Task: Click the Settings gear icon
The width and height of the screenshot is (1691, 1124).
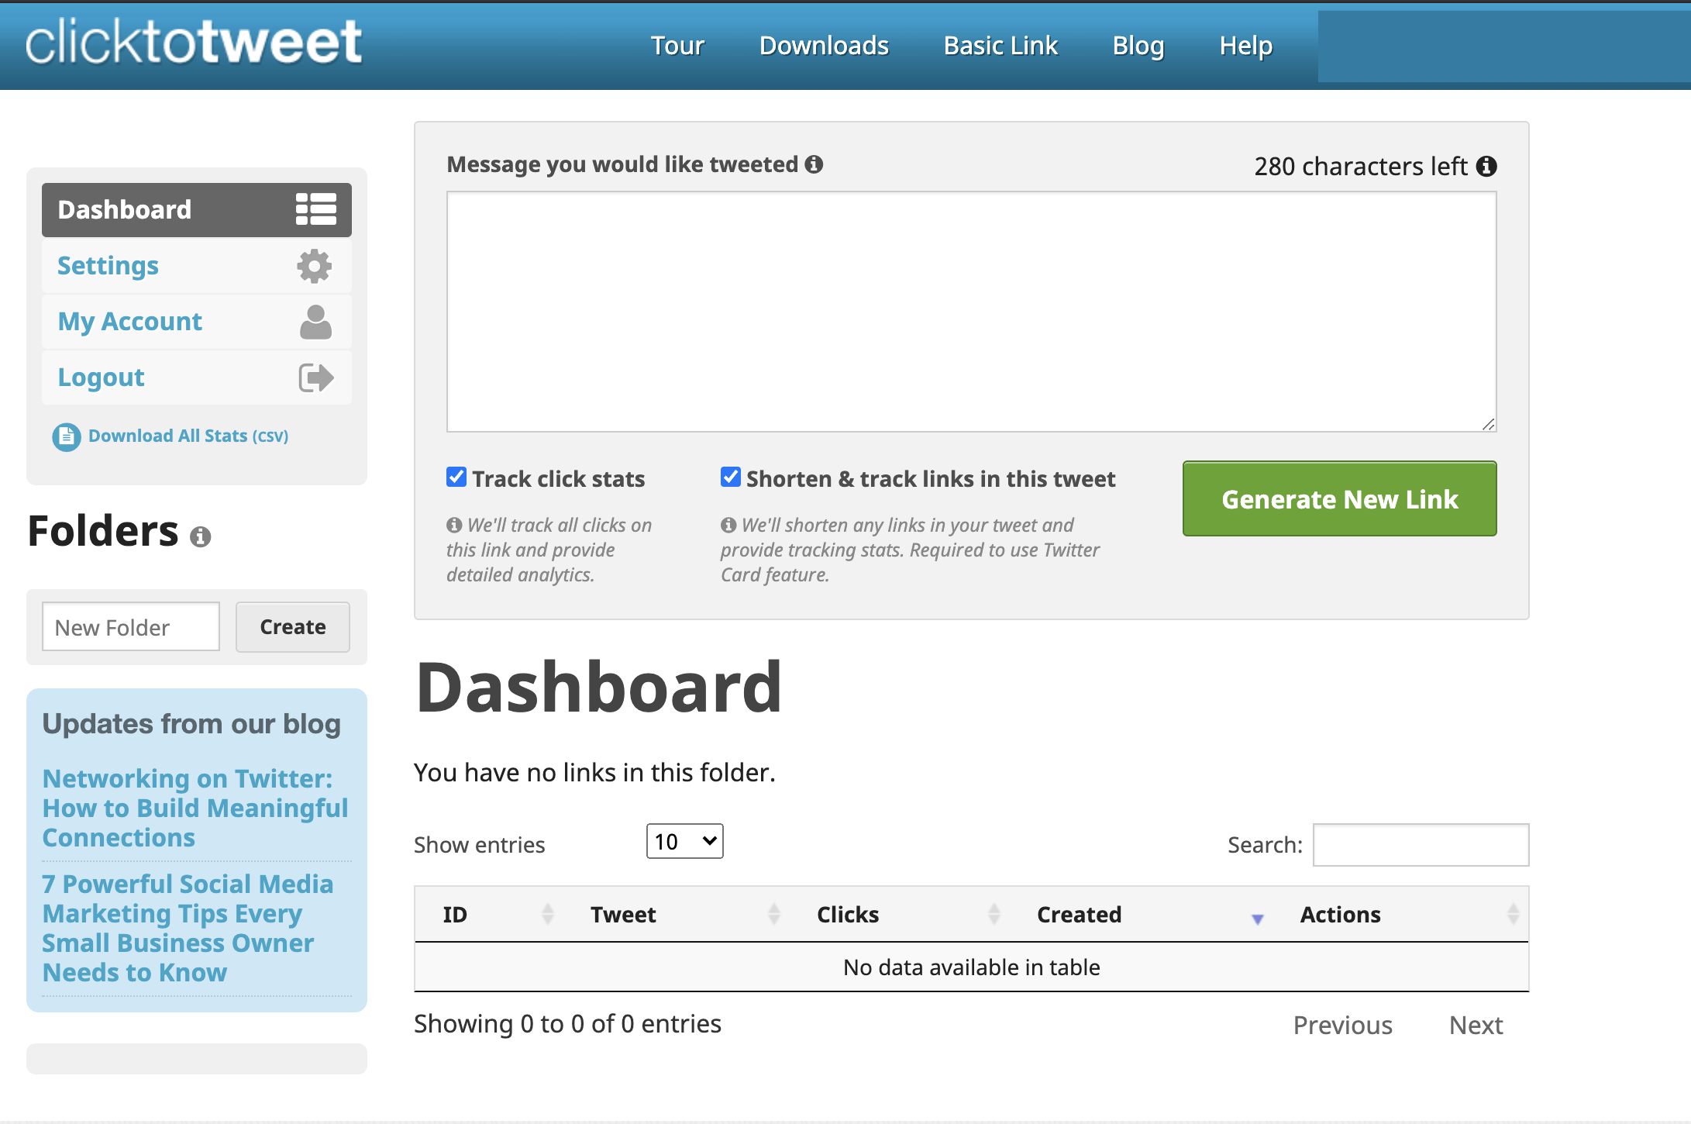Action: coord(313,266)
